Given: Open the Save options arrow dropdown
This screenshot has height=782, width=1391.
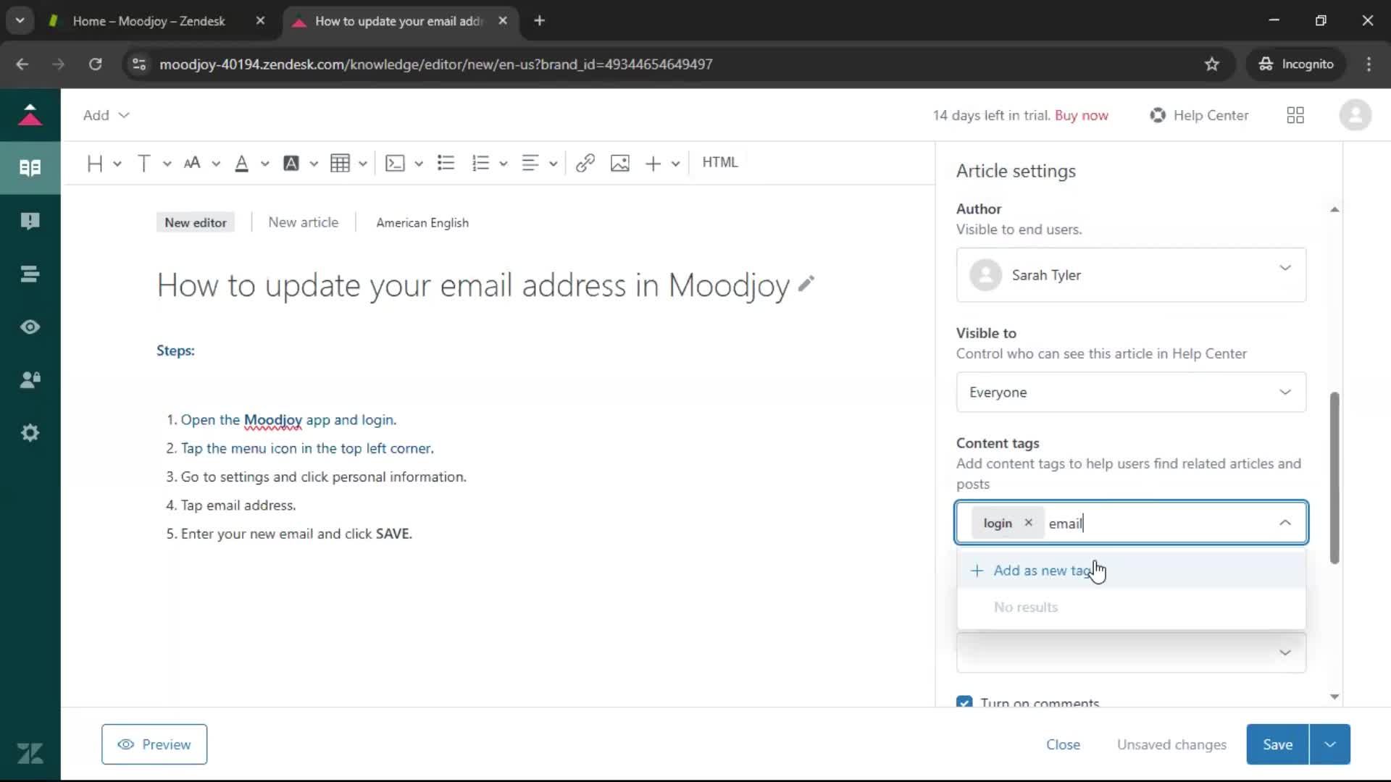Looking at the screenshot, I should [1330, 744].
